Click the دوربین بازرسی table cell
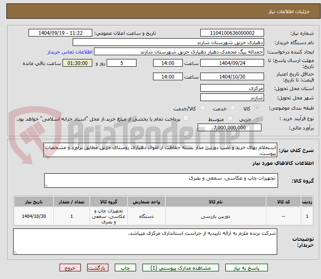 click(216, 217)
